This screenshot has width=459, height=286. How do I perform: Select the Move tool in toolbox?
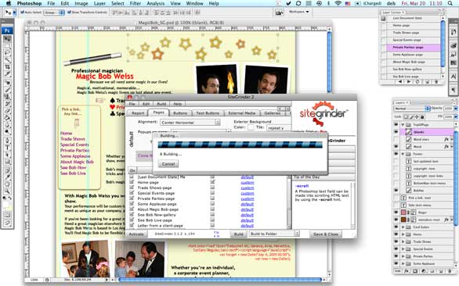(x=7, y=39)
